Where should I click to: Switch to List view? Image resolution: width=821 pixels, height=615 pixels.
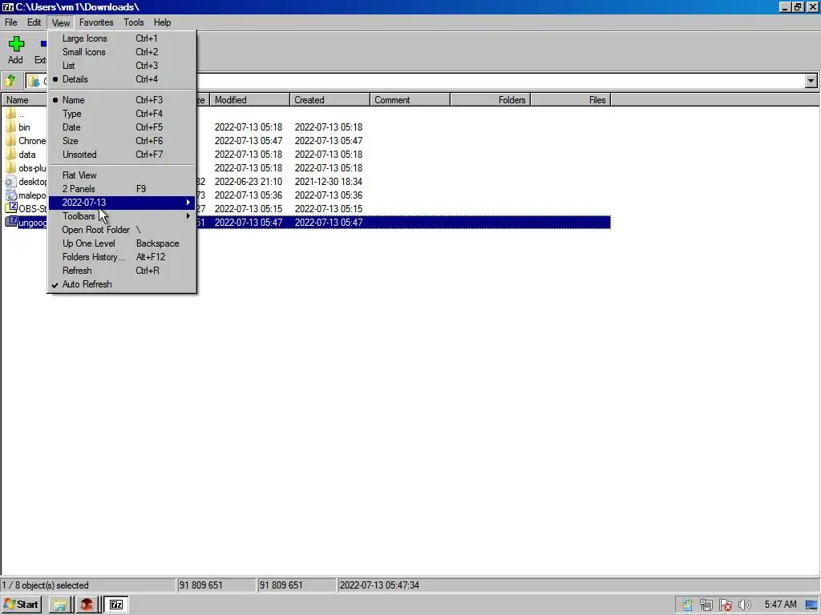(122, 66)
